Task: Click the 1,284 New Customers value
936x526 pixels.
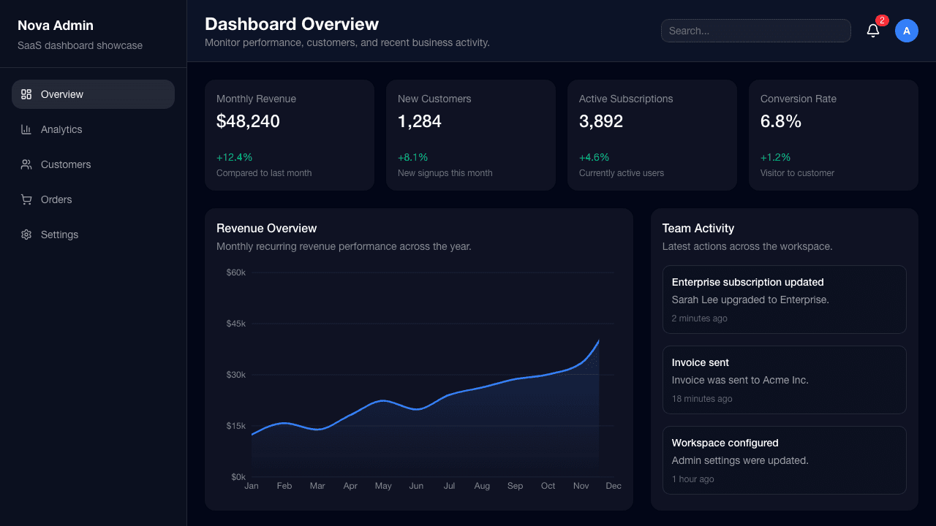Action: (x=420, y=121)
